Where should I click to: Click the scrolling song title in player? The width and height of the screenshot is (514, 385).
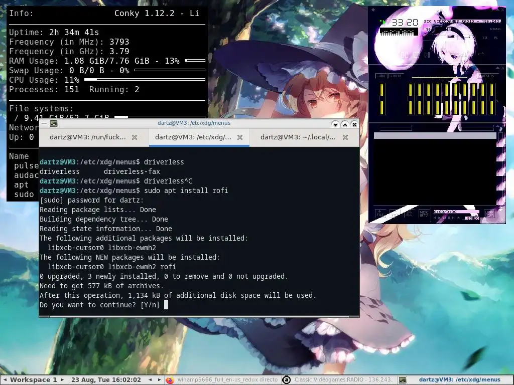(462, 21)
